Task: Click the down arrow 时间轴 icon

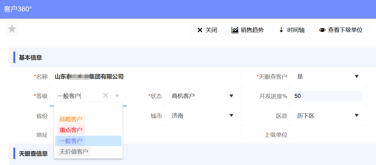Action: [281, 30]
